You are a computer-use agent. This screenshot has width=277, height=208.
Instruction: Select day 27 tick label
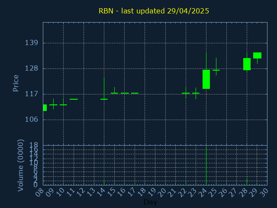(233, 192)
